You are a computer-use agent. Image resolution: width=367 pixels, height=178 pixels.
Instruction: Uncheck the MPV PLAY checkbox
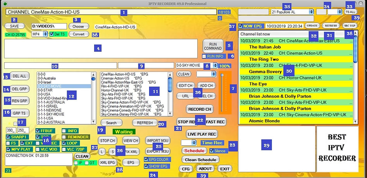pos(8,149)
